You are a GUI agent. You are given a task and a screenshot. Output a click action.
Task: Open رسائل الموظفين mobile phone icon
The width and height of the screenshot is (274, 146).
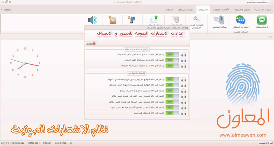click(219, 20)
